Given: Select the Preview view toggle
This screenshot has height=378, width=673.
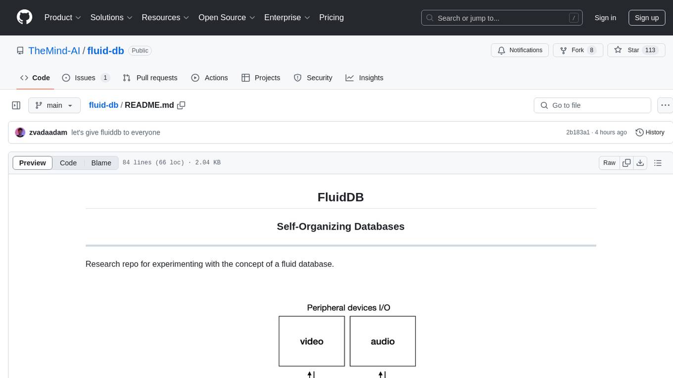Looking at the screenshot, I should [33, 163].
